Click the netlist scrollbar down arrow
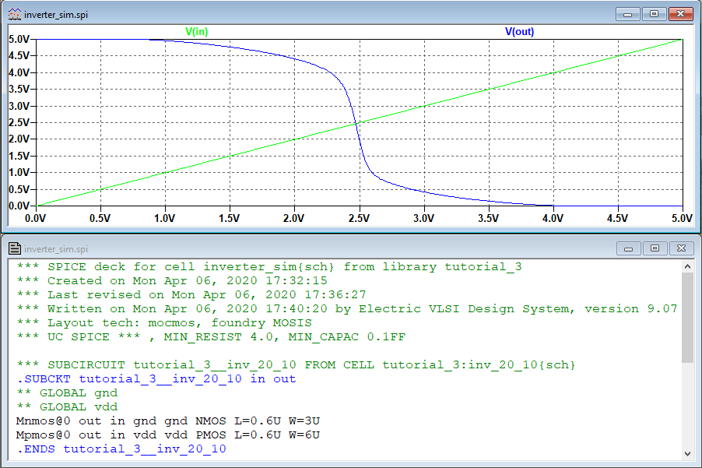 tap(687, 453)
